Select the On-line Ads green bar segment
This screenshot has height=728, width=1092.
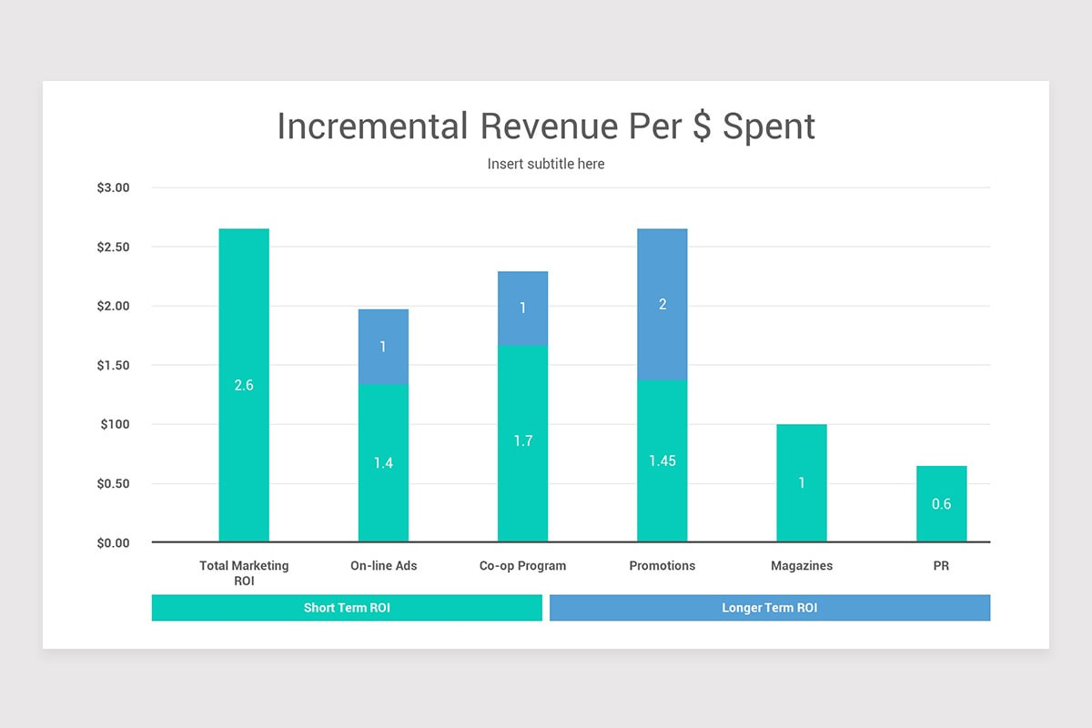point(383,463)
